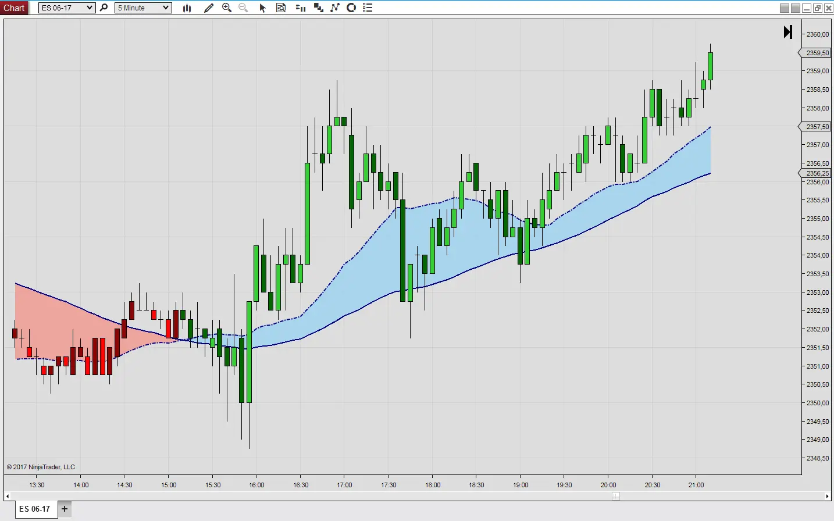Select the cursor pointer tool
The width and height of the screenshot is (834, 521).
[262, 8]
